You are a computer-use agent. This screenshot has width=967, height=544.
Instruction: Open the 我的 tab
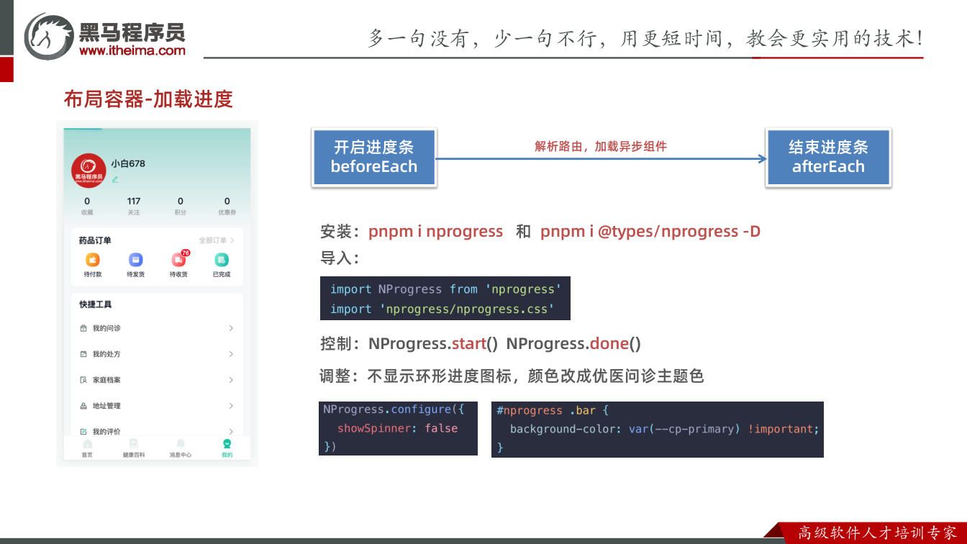click(227, 448)
